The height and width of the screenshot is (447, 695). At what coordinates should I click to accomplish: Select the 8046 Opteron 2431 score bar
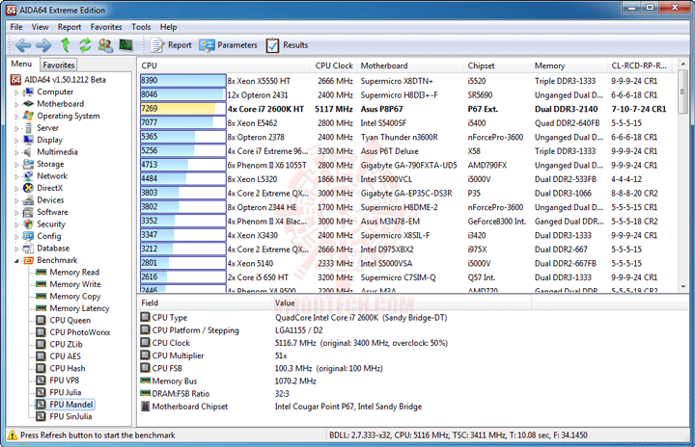(183, 94)
